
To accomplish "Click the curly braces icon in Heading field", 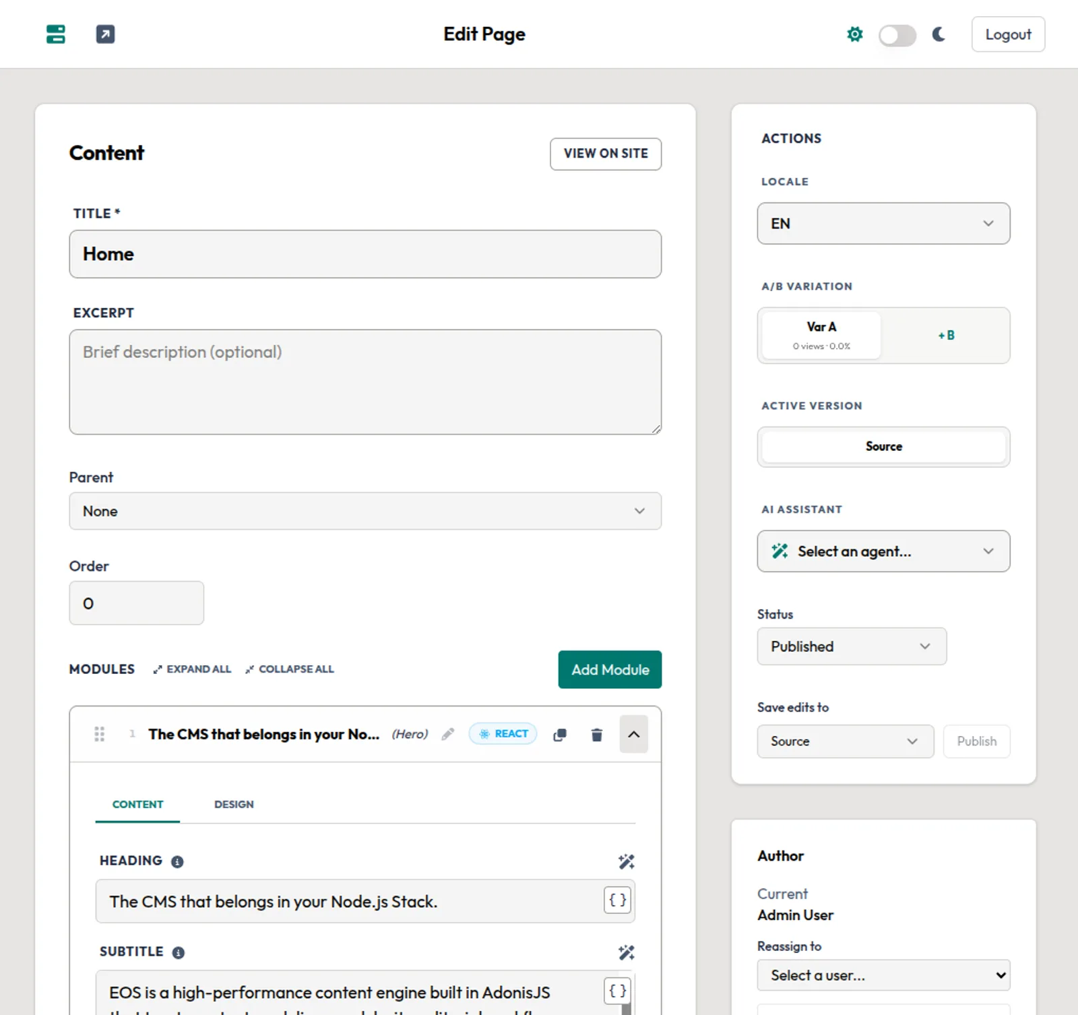I will click(x=617, y=900).
